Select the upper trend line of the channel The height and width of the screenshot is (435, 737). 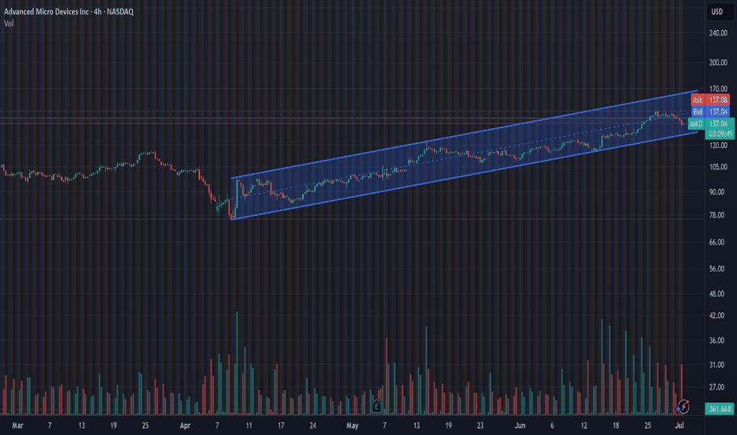click(464, 134)
